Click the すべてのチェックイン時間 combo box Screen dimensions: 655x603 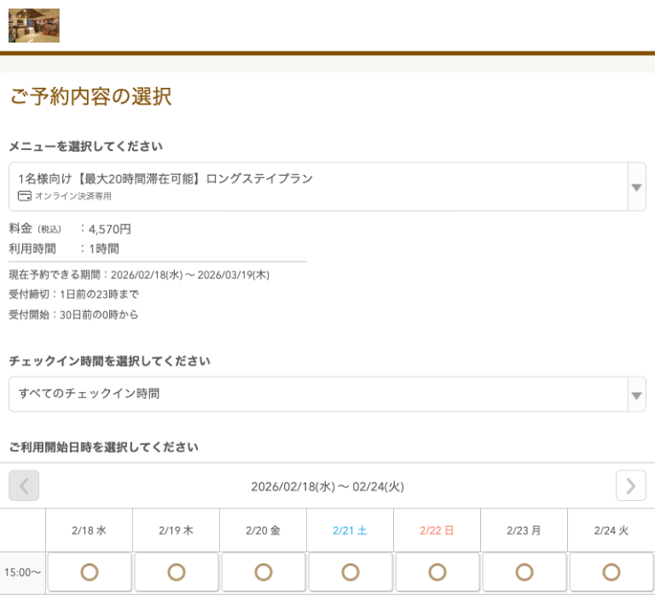point(318,394)
